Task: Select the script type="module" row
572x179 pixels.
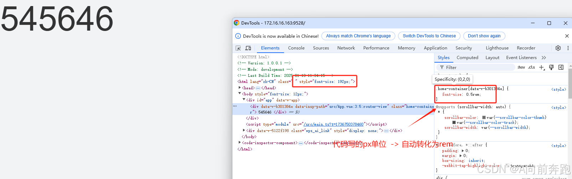Action: pyautogui.click(x=316, y=124)
